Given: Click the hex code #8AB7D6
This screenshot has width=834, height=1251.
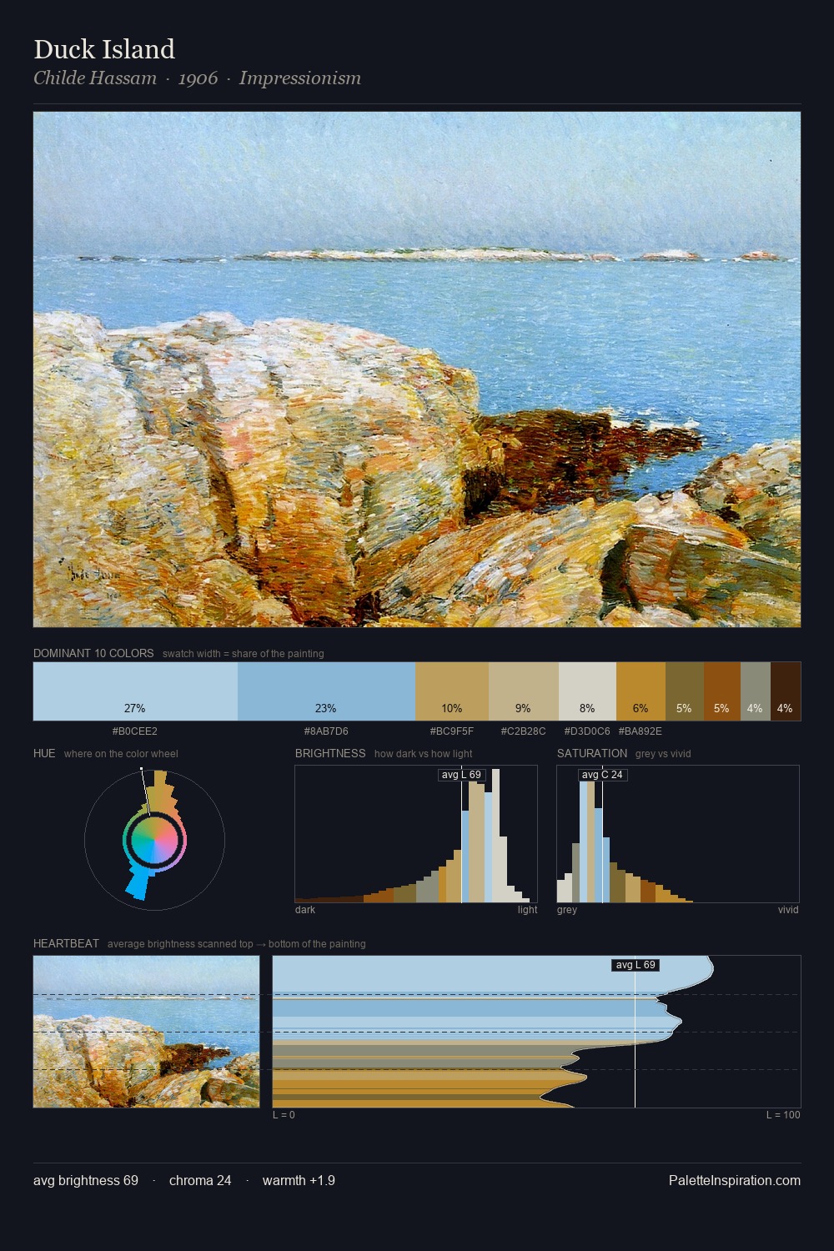Looking at the screenshot, I should tap(326, 731).
